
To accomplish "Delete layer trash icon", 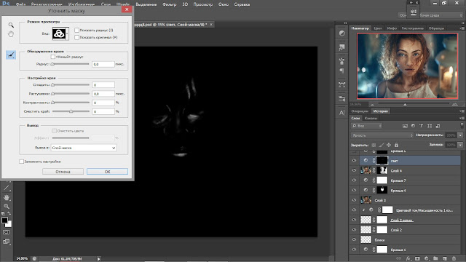I will tap(454, 258).
